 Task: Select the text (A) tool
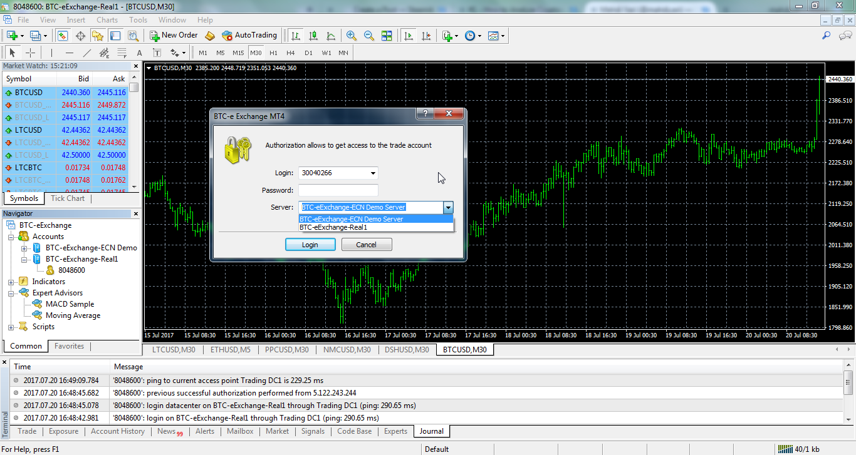tap(140, 53)
